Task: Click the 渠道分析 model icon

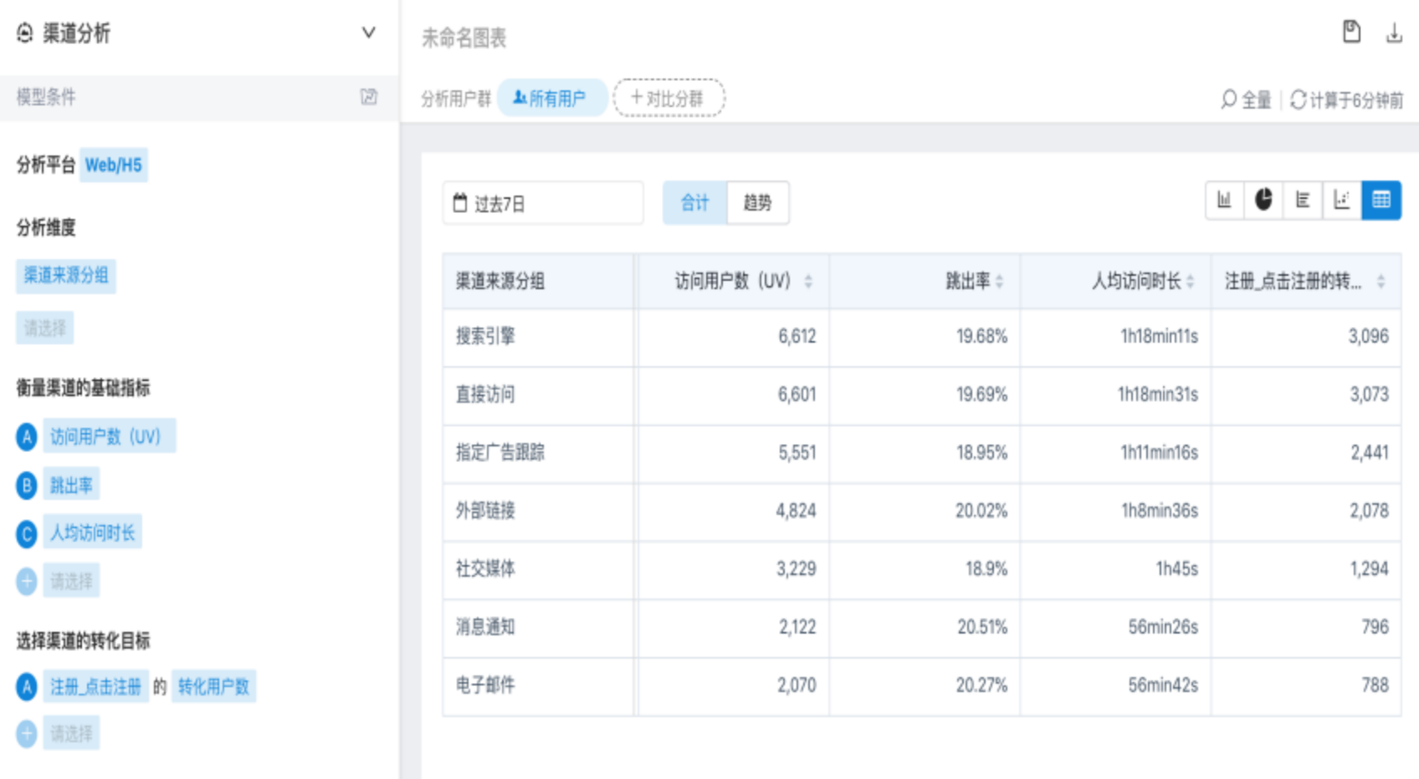Action: point(25,33)
